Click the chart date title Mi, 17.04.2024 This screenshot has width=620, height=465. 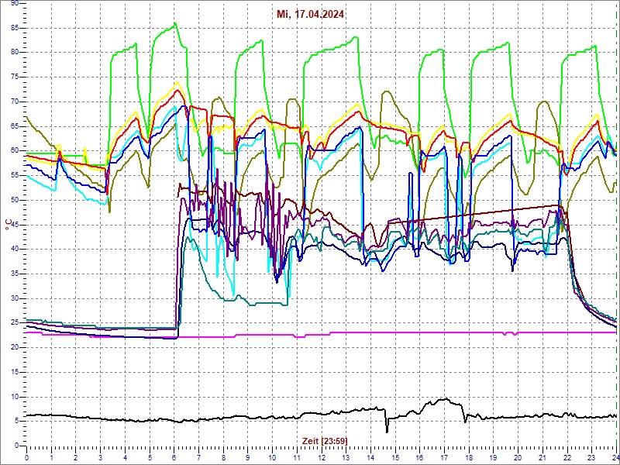point(310,15)
